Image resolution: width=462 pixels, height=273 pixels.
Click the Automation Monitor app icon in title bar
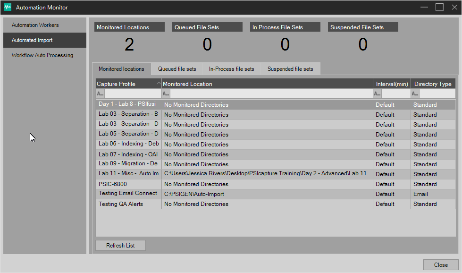(8, 7)
